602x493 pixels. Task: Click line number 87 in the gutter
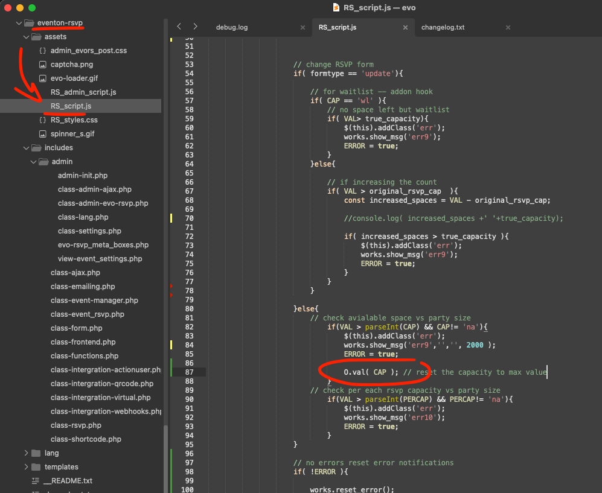pyautogui.click(x=189, y=372)
